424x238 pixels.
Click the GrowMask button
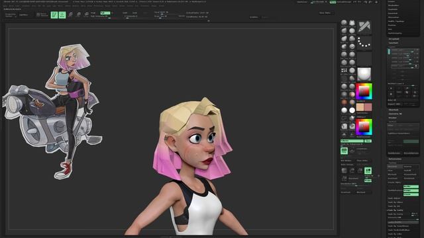(395, 178)
